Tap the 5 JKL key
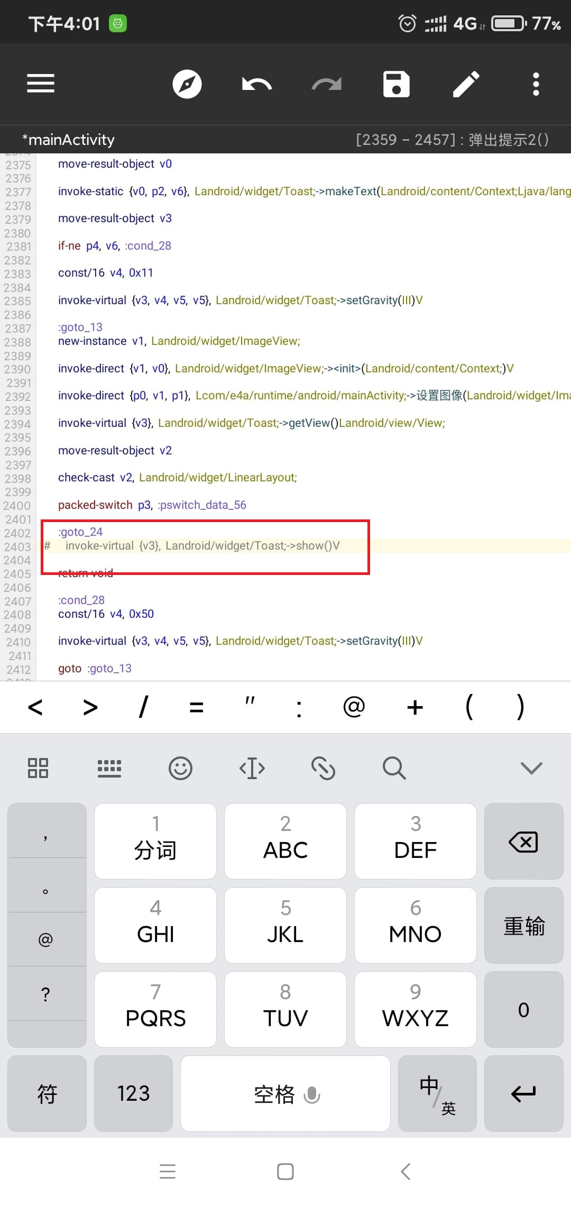 pos(285,925)
